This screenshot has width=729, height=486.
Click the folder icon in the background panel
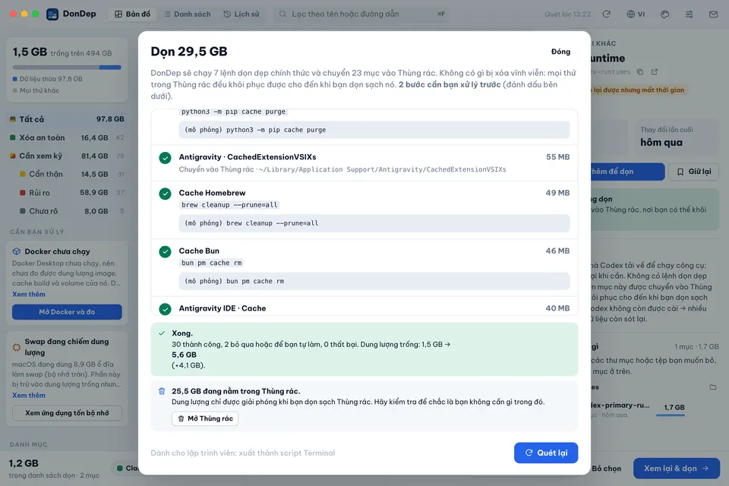point(713,387)
